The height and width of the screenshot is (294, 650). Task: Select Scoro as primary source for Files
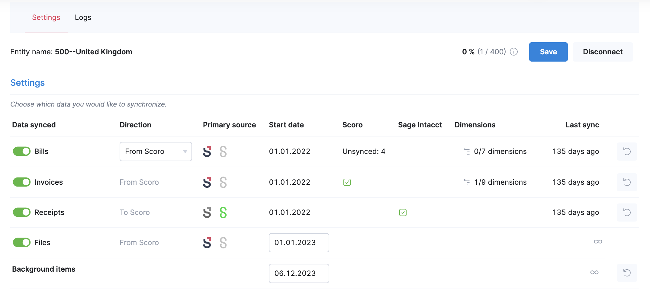tap(207, 242)
